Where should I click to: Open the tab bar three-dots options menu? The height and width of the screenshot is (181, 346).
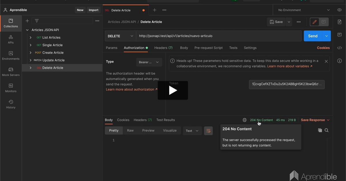coord(164,10)
